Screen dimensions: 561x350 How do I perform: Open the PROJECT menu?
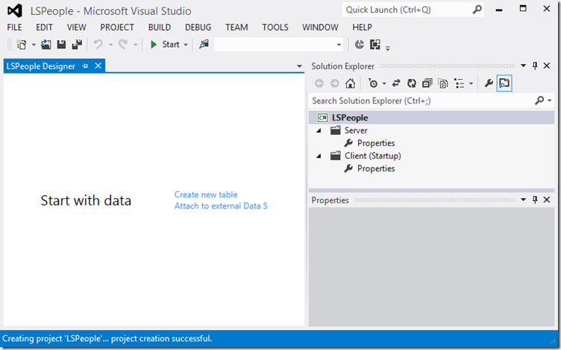tap(117, 28)
